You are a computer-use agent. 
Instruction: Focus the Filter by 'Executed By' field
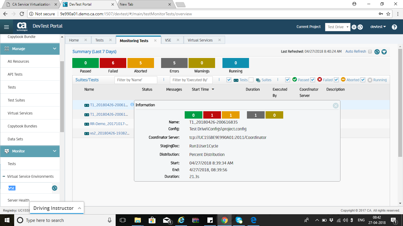coord(191,80)
